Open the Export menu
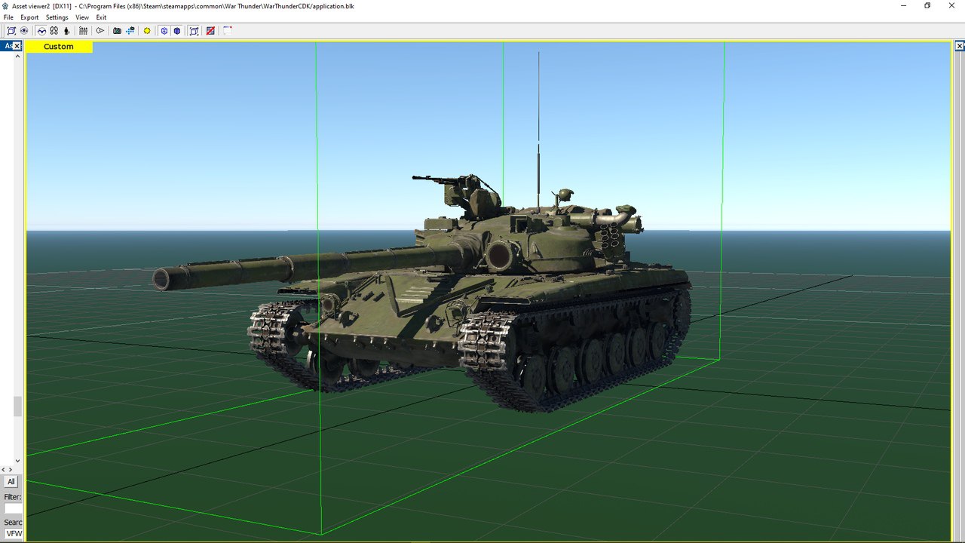 (29, 17)
